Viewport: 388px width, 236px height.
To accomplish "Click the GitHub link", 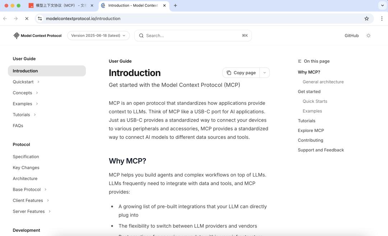I will (351, 36).
